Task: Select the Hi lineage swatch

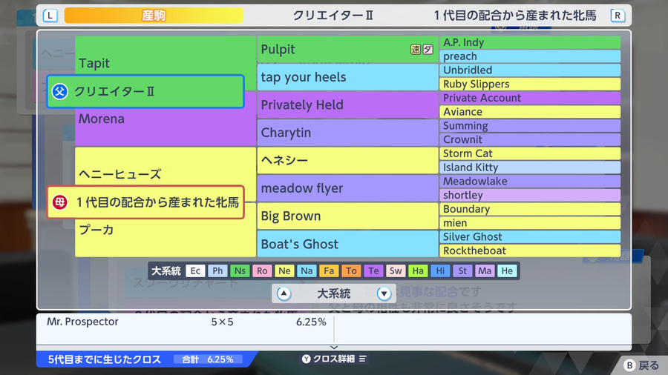Action: [x=440, y=271]
